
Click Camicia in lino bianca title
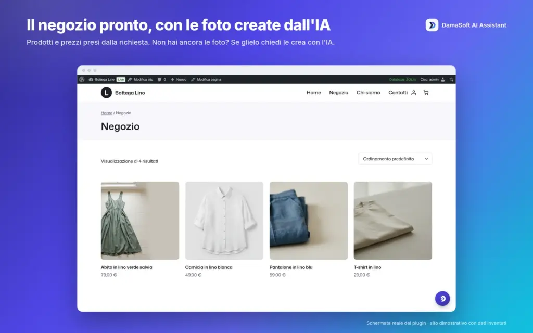coord(209,267)
